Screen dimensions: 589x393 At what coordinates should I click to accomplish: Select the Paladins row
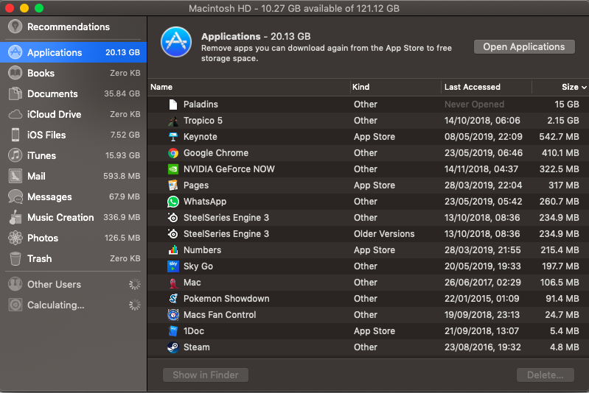tap(201, 105)
